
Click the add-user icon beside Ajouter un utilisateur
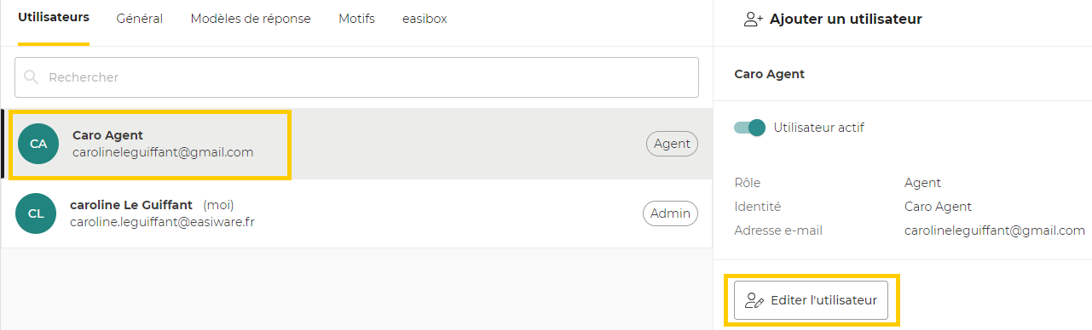(753, 19)
